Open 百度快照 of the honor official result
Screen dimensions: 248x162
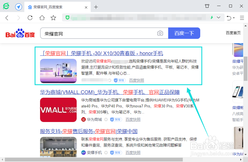click(x=136, y=81)
